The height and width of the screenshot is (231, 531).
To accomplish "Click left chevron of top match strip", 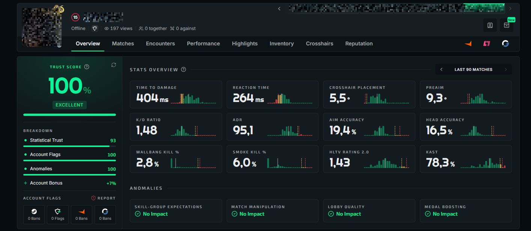I will click(x=279, y=9).
